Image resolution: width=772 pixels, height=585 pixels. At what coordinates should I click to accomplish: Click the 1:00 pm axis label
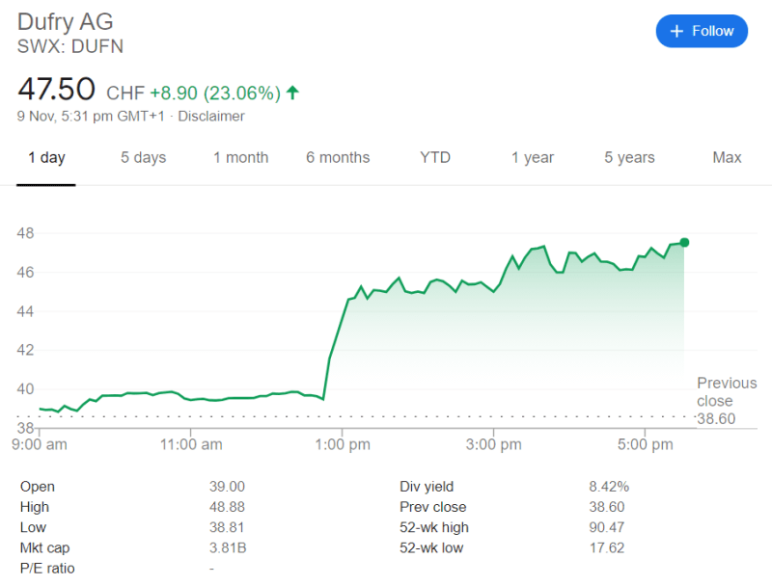[343, 444]
